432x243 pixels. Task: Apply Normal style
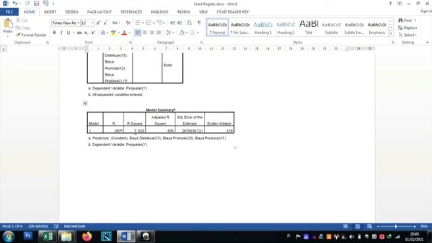(217, 28)
